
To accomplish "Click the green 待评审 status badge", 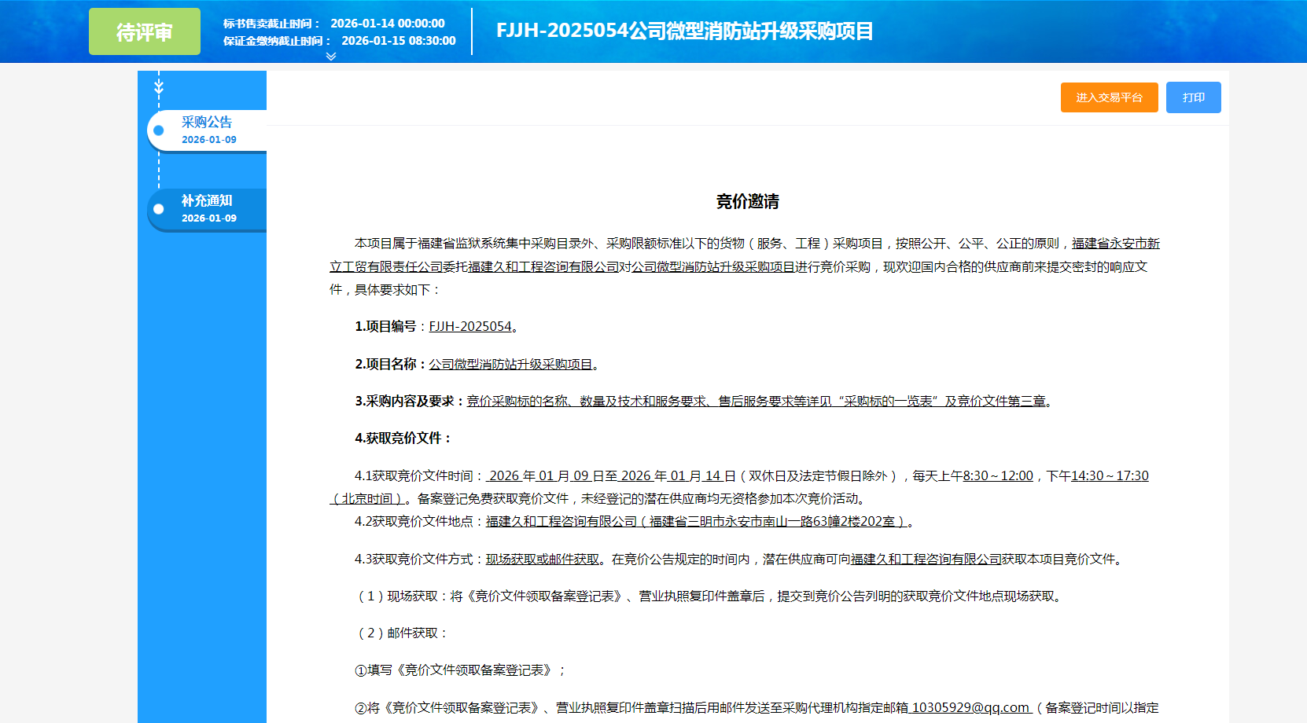I will (x=145, y=31).
